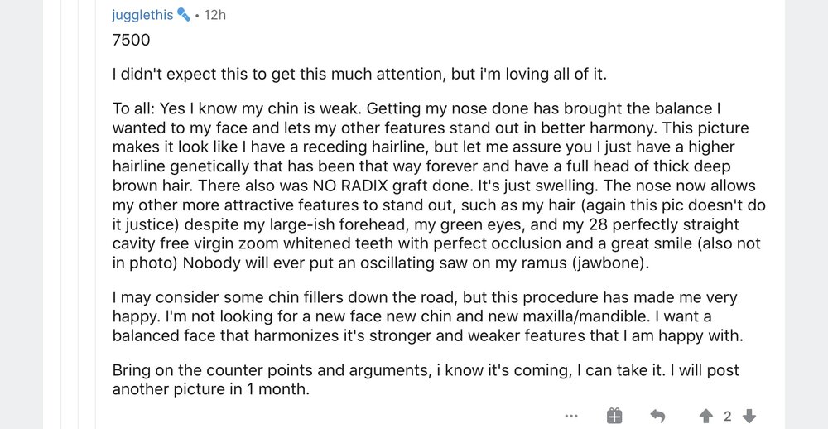Downvote the jugglethis comment
The height and width of the screenshot is (429, 828).
tap(749, 417)
